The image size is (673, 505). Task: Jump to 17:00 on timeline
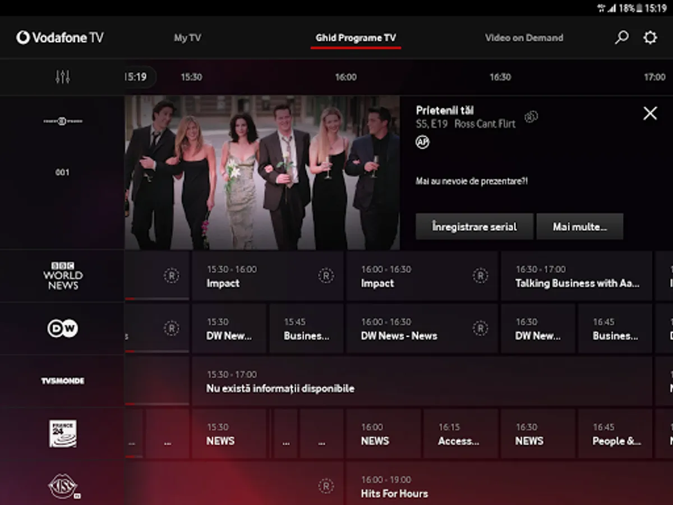coord(654,77)
